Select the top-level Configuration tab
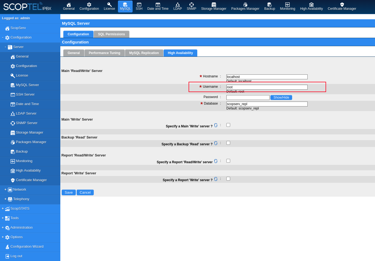This screenshot has height=261, width=375. [x=78, y=34]
